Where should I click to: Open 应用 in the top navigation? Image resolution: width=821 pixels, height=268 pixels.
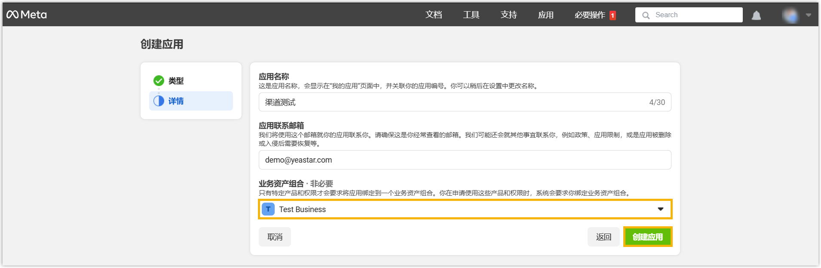(x=545, y=15)
